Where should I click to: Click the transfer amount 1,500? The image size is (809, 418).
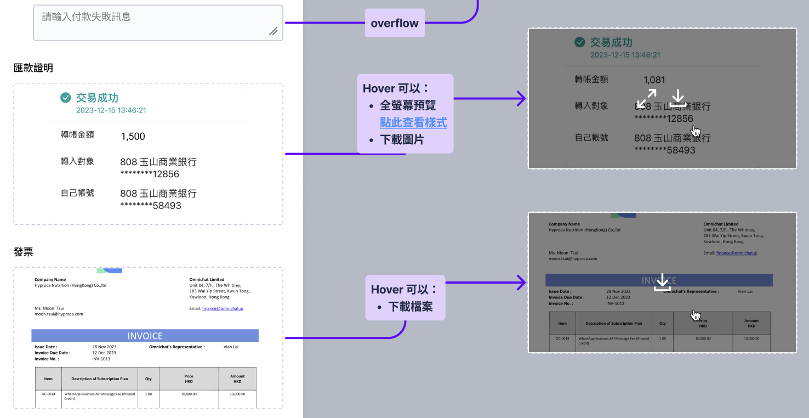coord(133,137)
